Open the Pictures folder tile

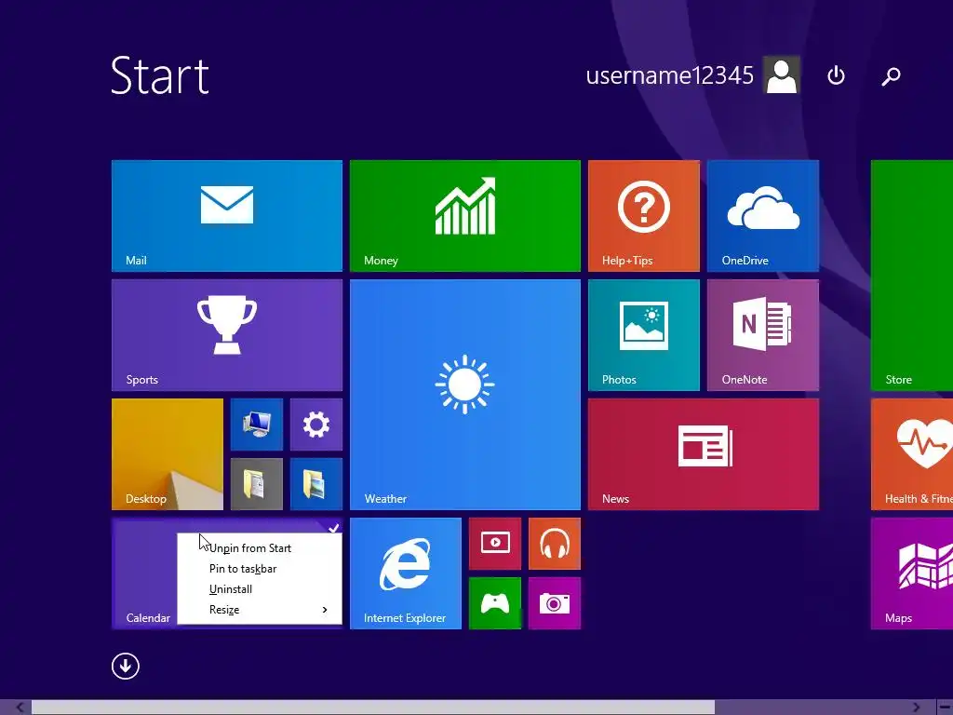(x=316, y=484)
